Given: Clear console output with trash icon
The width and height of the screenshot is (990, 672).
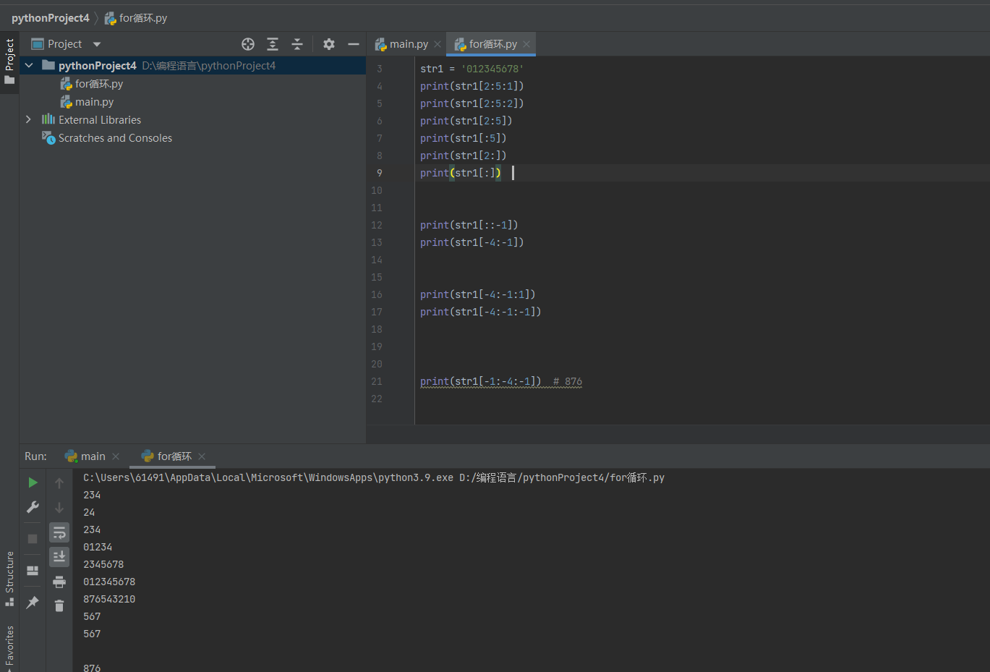Looking at the screenshot, I should pyautogui.click(x=59, y=605).
